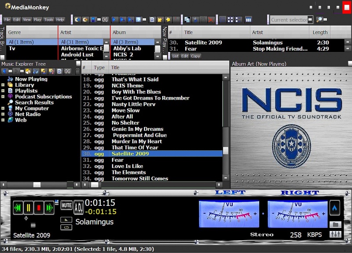Open the equalizer icon beside KBPS readout
Image resolution: width=352 pixels, height=253 pixels.
click(x=335, y=234)
